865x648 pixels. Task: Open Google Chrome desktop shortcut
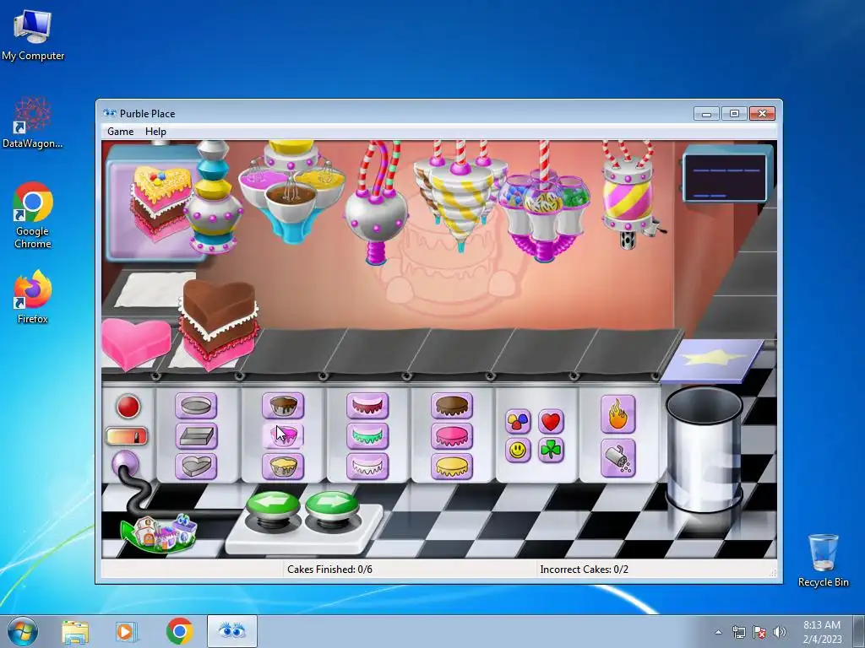33,215
